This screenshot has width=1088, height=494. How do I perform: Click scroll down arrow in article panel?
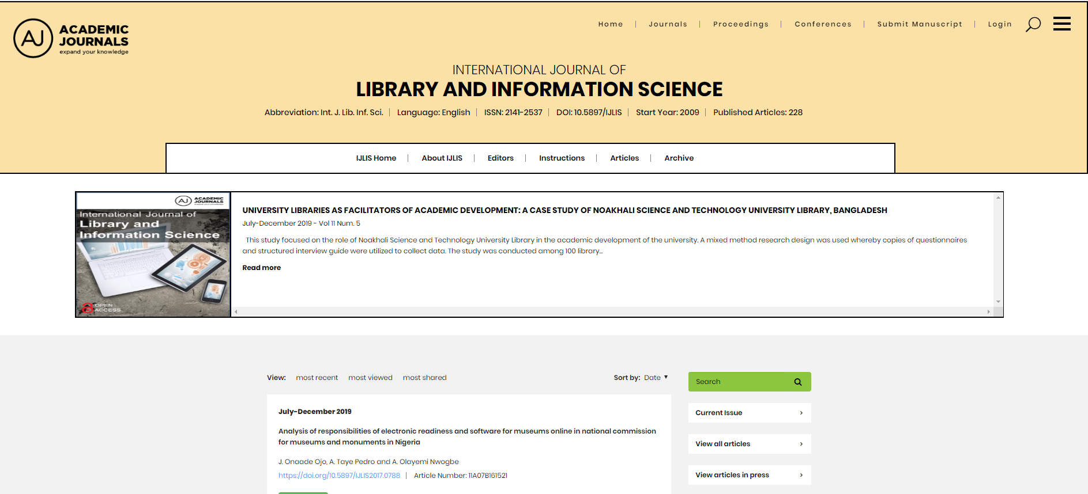click(x=998, y=302)
